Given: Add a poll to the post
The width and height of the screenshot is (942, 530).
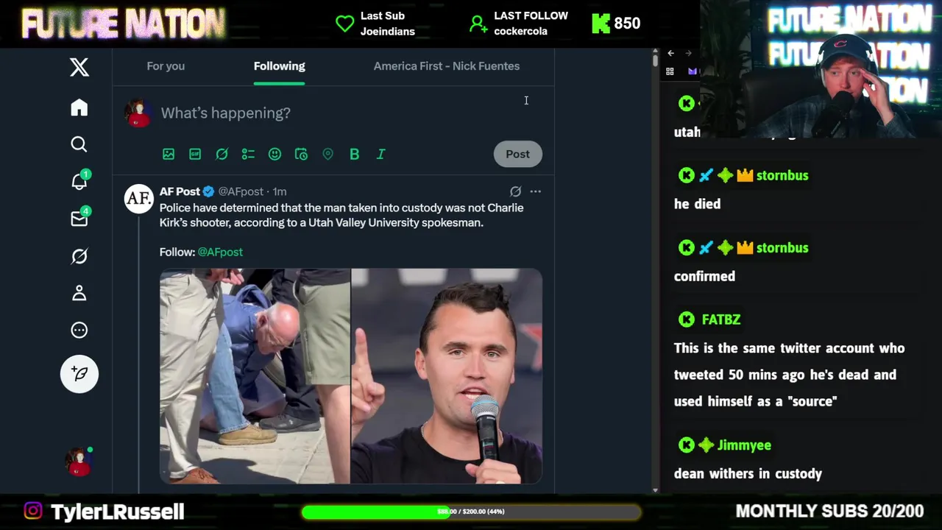Looking at the screenshot, I should [248, 154].
